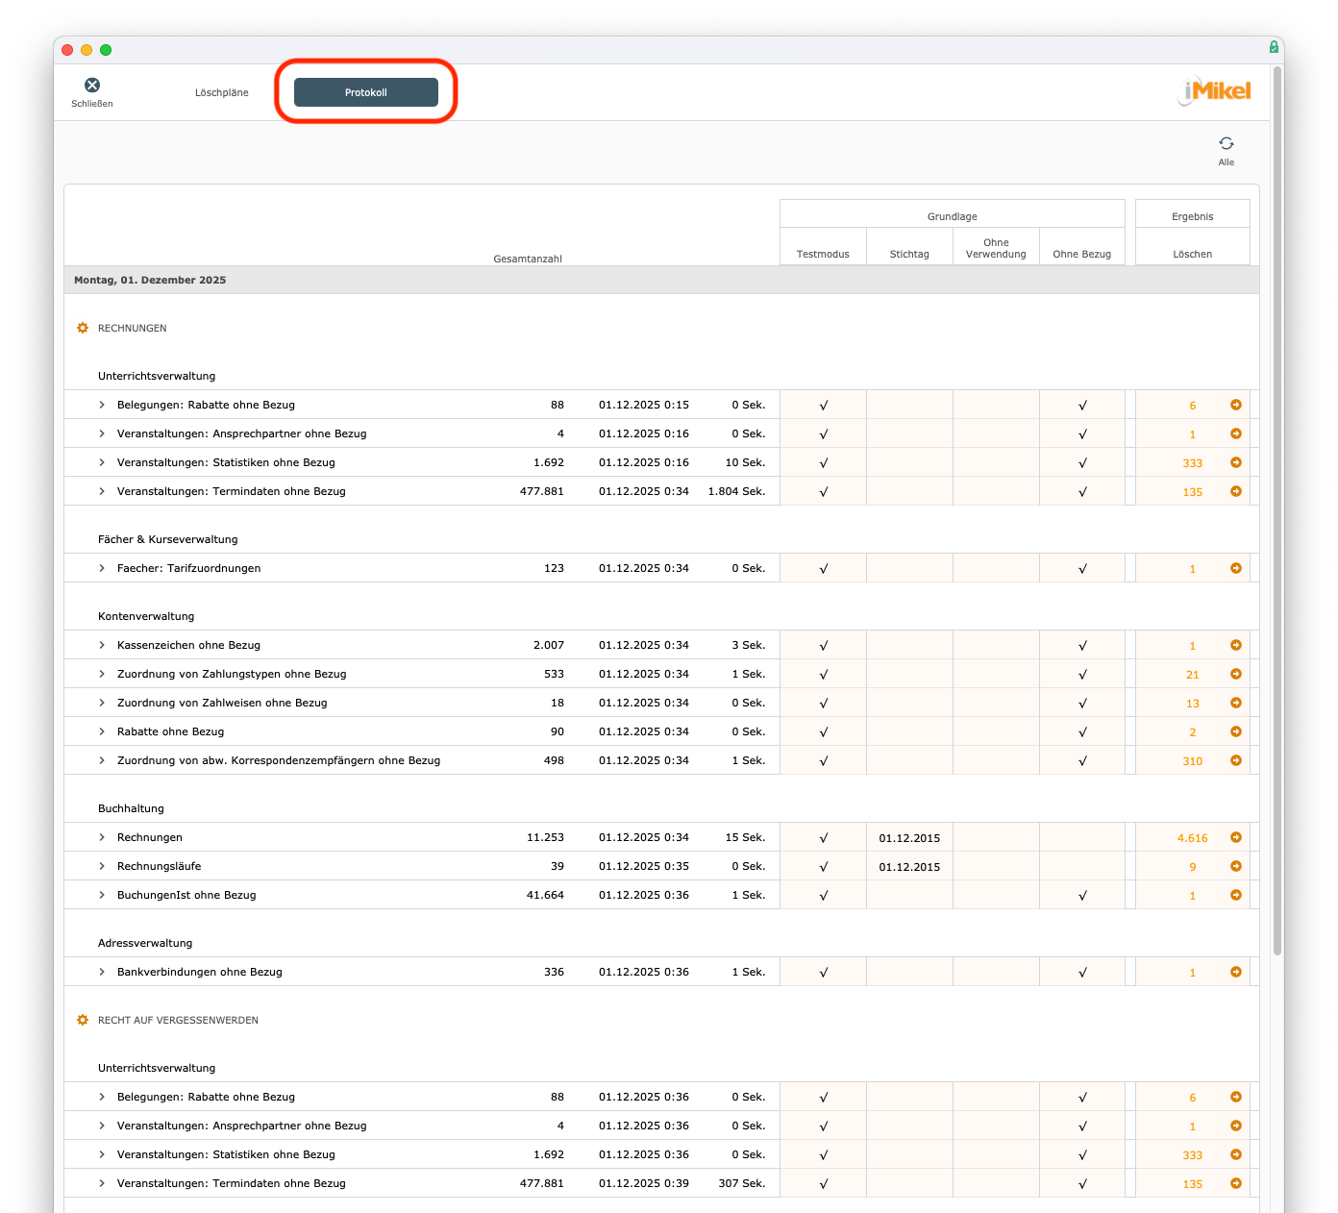Click orange arrow for Bankverbindungen ohne Bezug
The width and height of the screenshot is (1338, 1213).
(x=1236, y=973)
